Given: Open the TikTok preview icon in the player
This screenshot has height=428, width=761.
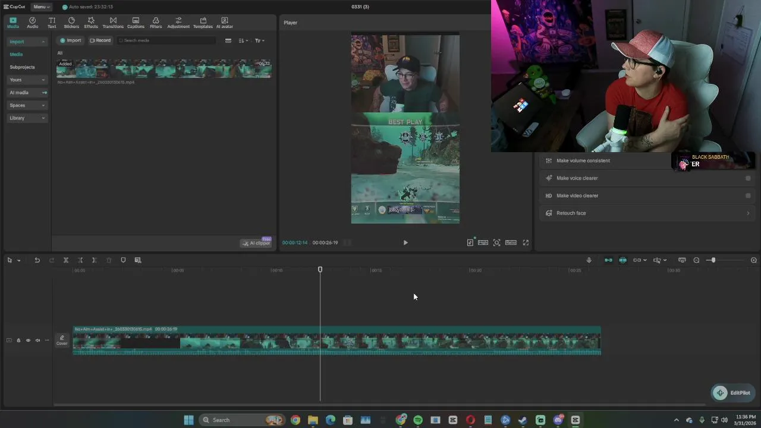Looking at the screenshot, I should 470,243.
